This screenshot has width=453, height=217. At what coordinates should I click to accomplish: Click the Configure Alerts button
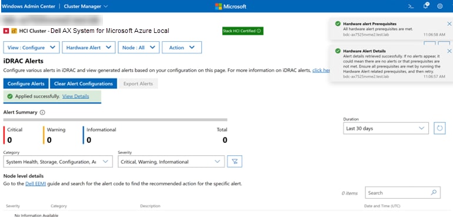pos(26,84)
